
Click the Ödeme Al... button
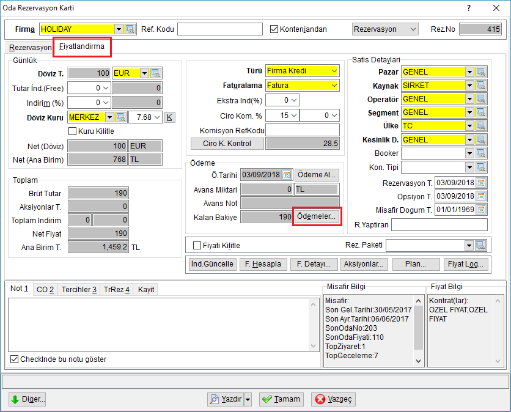[317, 175]
